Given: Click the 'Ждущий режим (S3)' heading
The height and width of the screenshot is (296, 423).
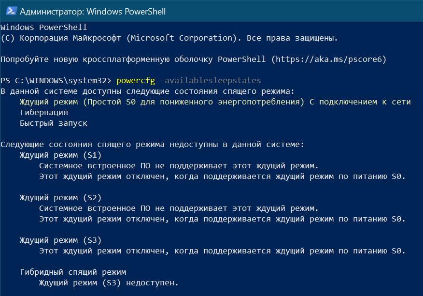Looking at the screenshot, I should (x=60, y=240).
